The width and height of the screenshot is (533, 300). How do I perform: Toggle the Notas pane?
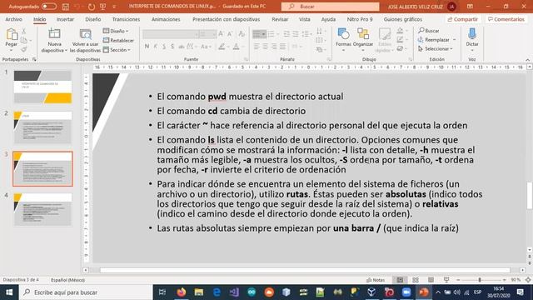(x=376, y=280)
